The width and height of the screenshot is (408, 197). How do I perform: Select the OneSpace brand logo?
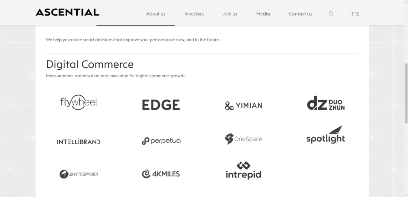point(243,139)
